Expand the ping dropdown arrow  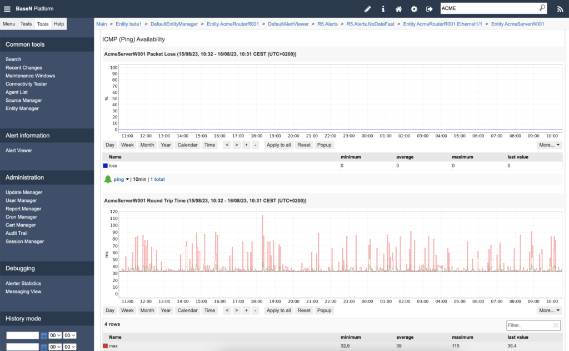(127, 180)
